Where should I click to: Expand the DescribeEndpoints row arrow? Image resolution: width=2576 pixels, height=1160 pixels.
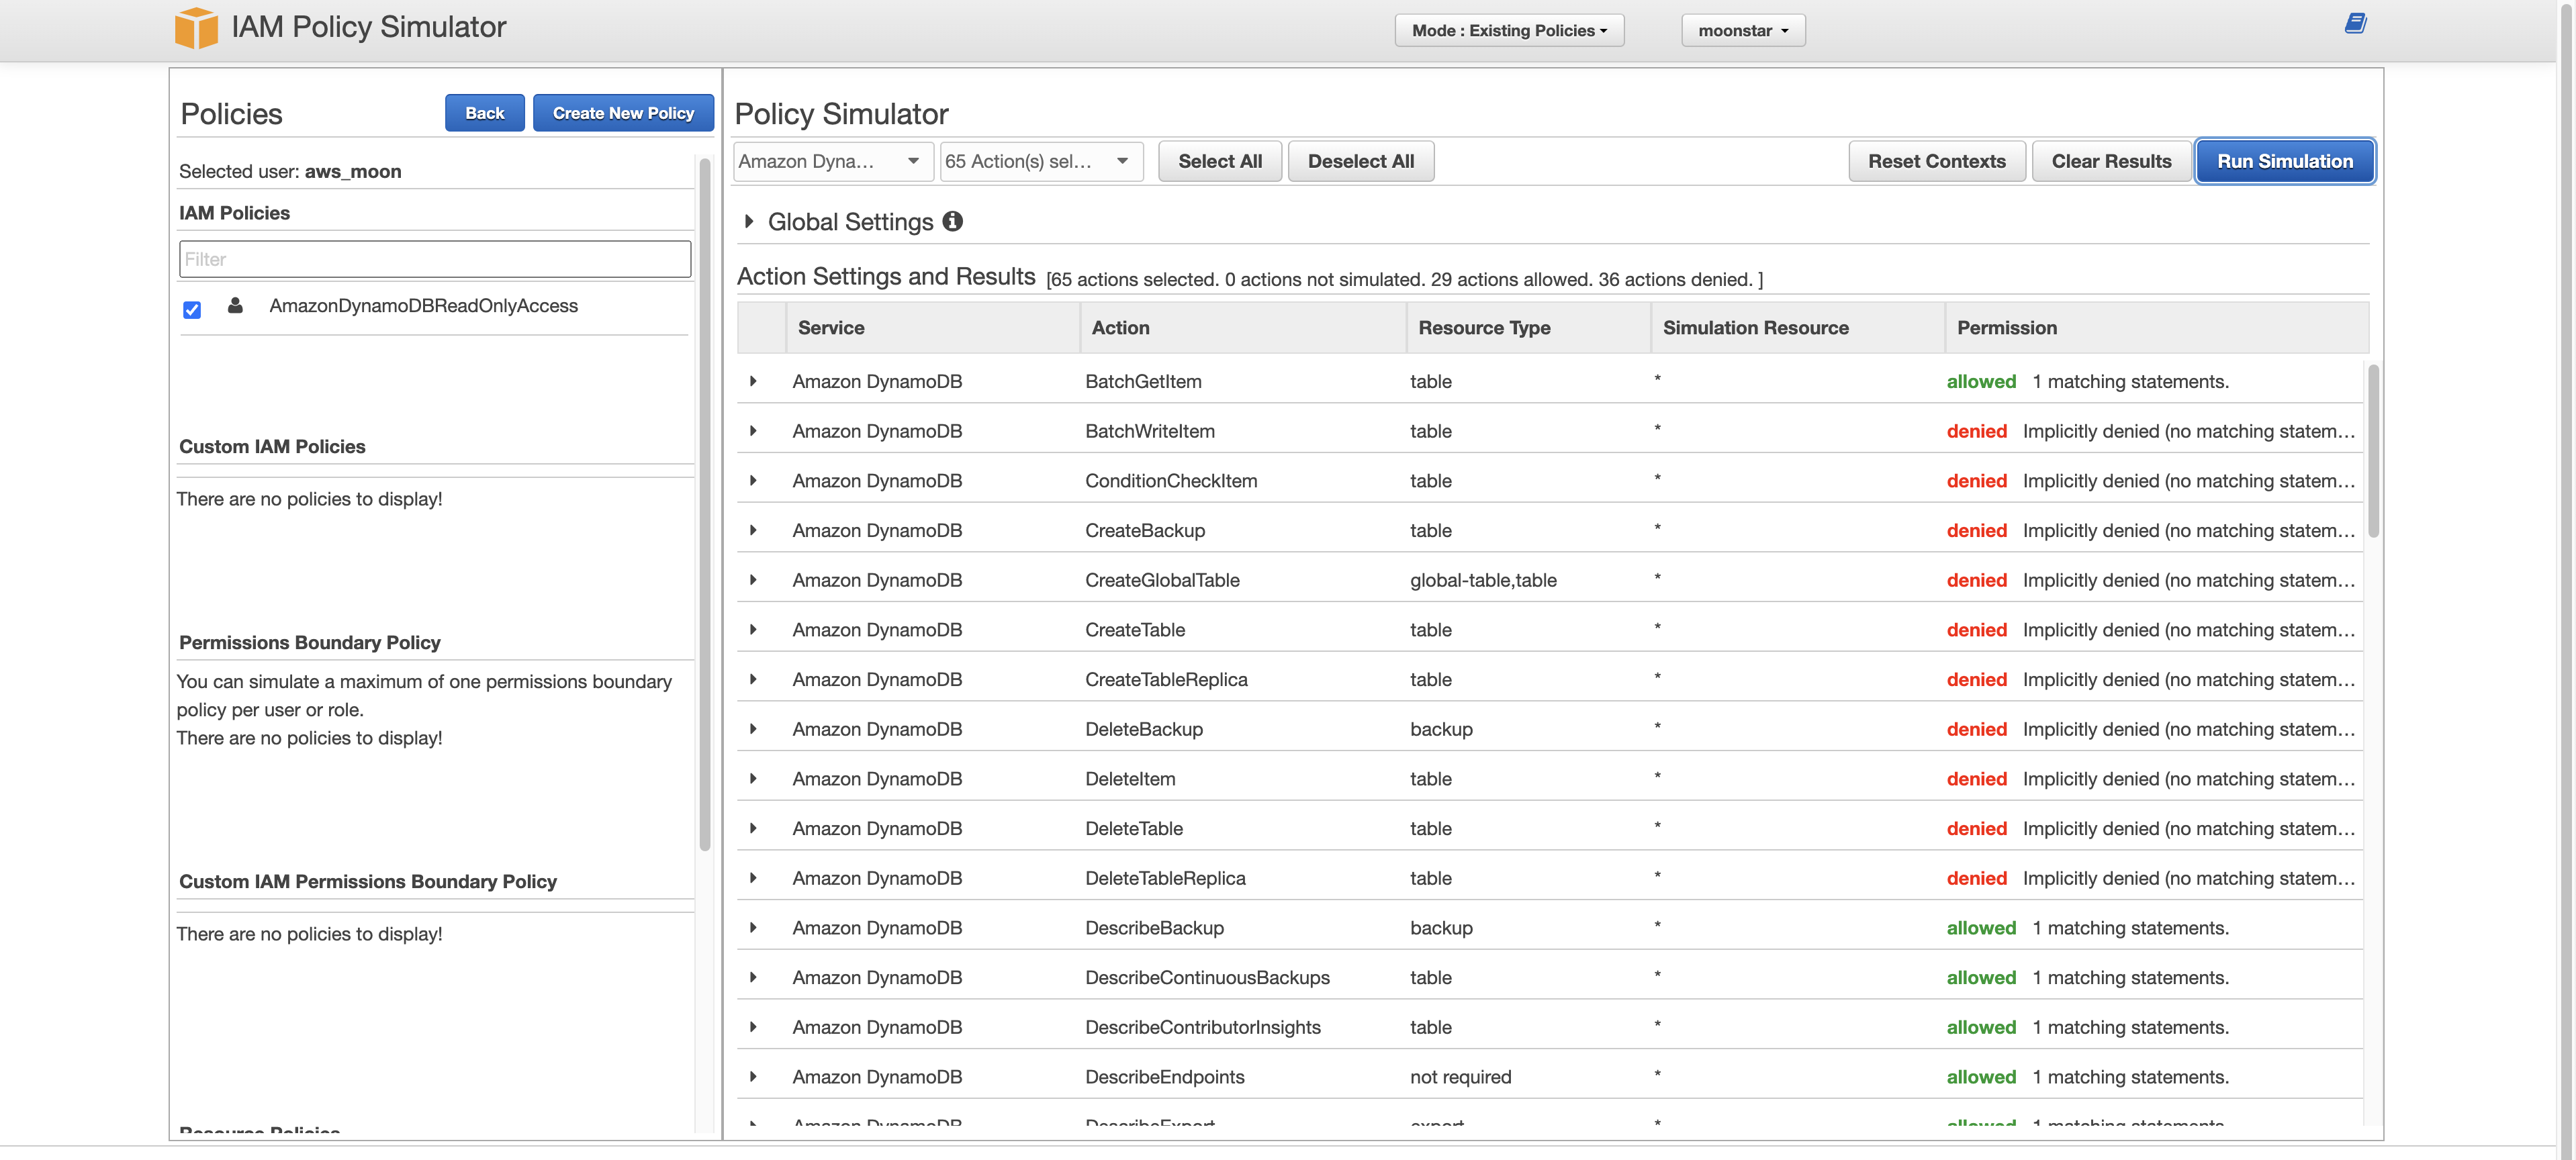[x=753, y=1077]
